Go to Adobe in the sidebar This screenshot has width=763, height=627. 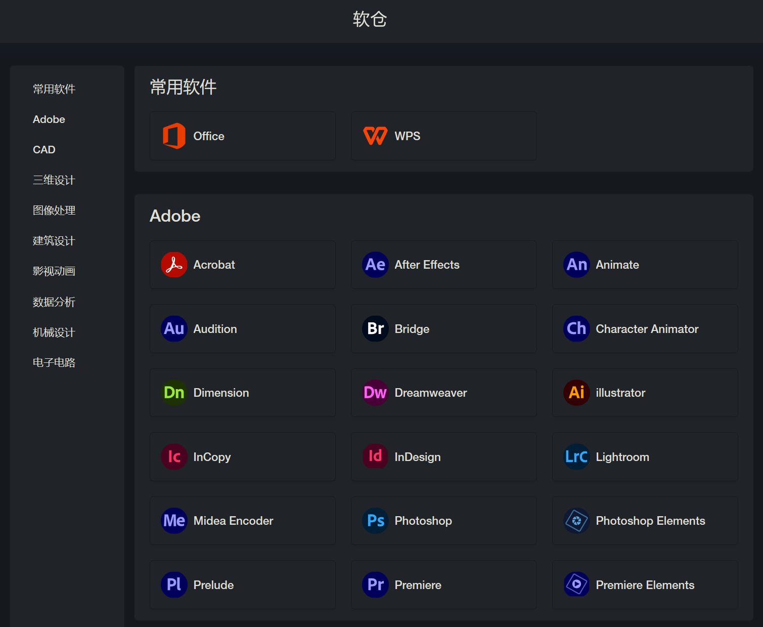tap(49, 119)
